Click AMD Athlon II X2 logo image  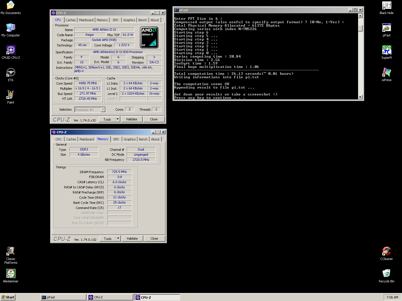click(149, 38)
